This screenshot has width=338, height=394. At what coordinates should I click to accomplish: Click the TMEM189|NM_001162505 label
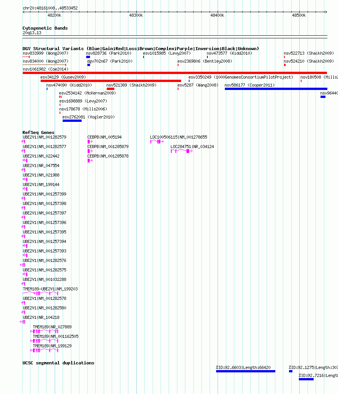[x=55, y=336]
